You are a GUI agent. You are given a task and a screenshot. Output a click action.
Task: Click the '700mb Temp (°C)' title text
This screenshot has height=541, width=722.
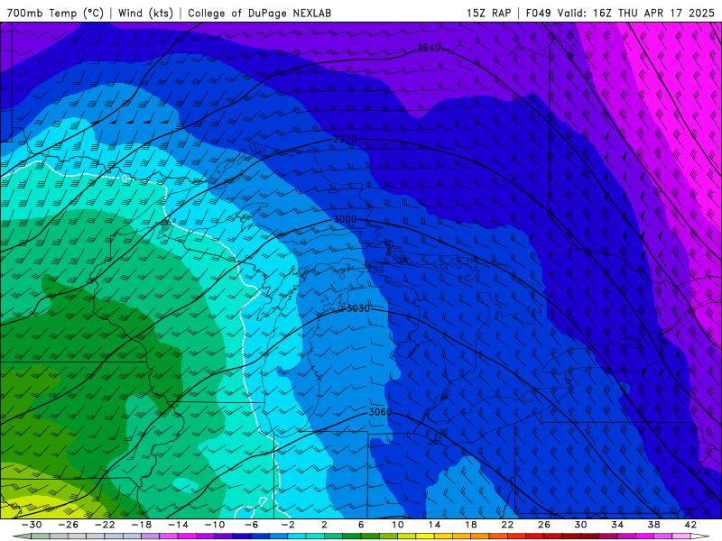[55, 13]
